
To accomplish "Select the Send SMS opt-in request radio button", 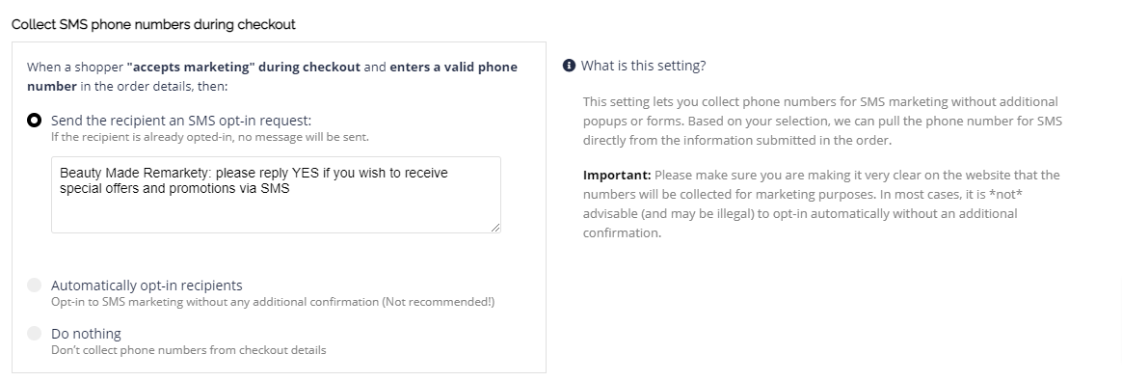I will [34, 121].
